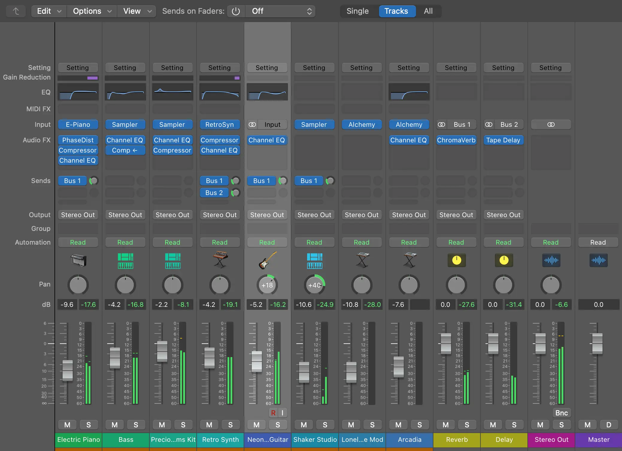Click the Stereo Out waveform icon

pos(551,260)
